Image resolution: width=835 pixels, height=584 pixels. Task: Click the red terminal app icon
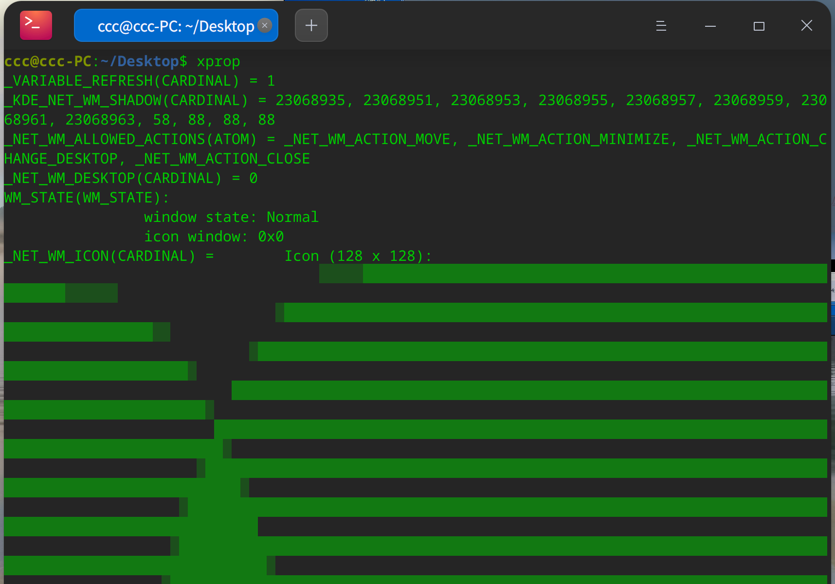point(36,25)
